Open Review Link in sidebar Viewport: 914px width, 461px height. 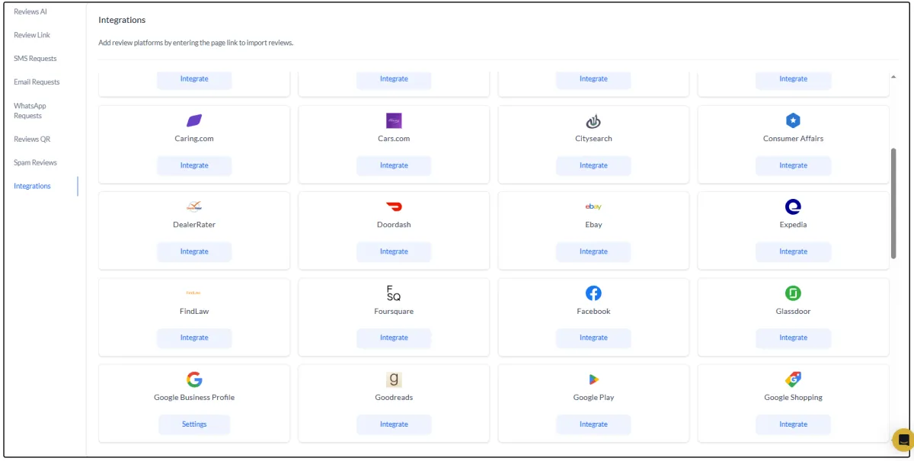point(32,35)
